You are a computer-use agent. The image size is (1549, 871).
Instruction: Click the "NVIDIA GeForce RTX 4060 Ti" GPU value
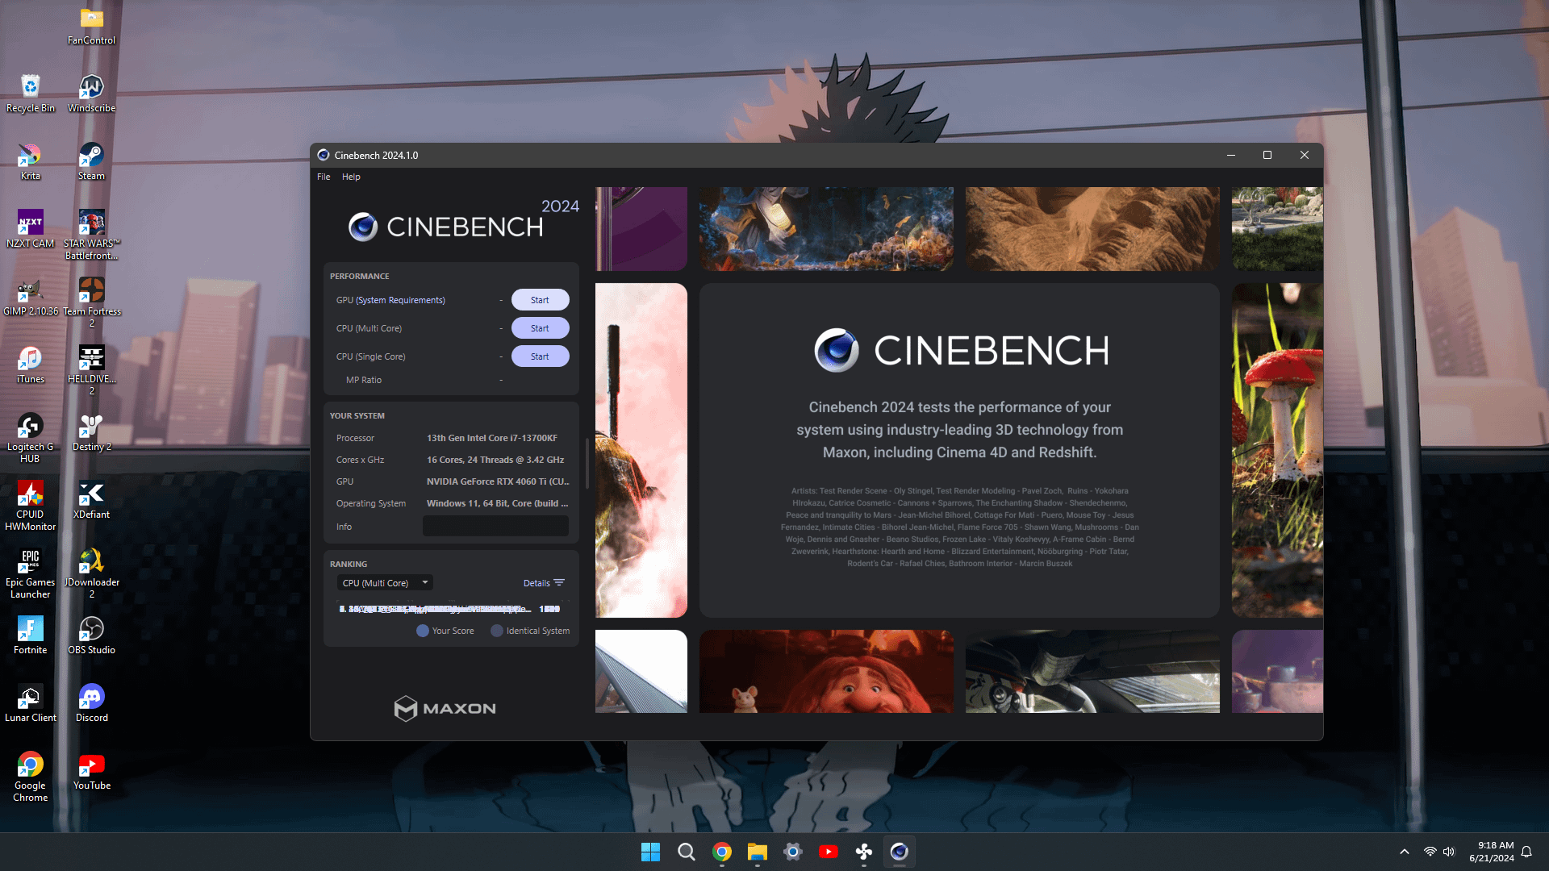pos(498,481)
